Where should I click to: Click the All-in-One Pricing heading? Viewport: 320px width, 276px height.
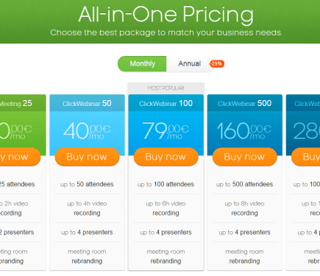[166, 15]
